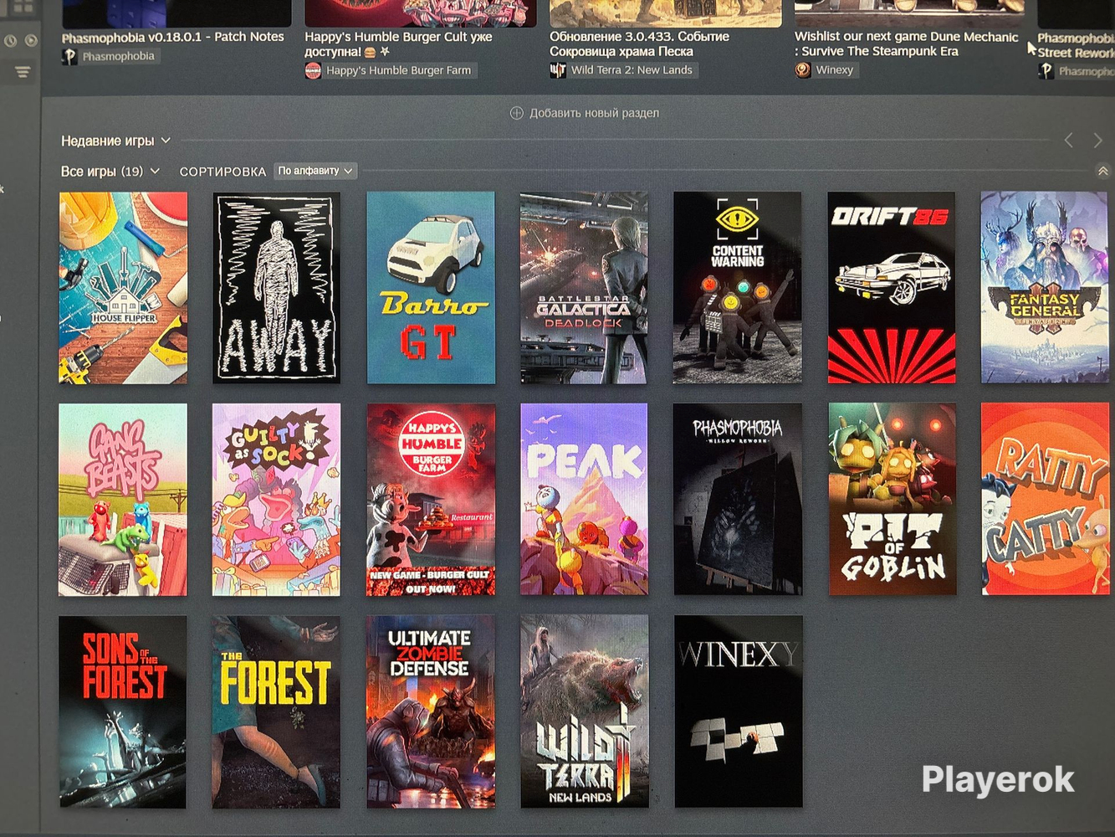Select the Sons of the Forest cover
1115x837 pixels.
(x=123, y=712)
